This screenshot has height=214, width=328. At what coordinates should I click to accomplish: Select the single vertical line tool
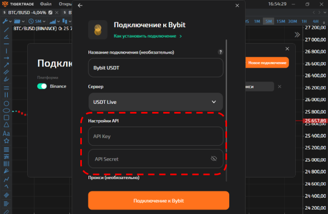click(6, 51)
